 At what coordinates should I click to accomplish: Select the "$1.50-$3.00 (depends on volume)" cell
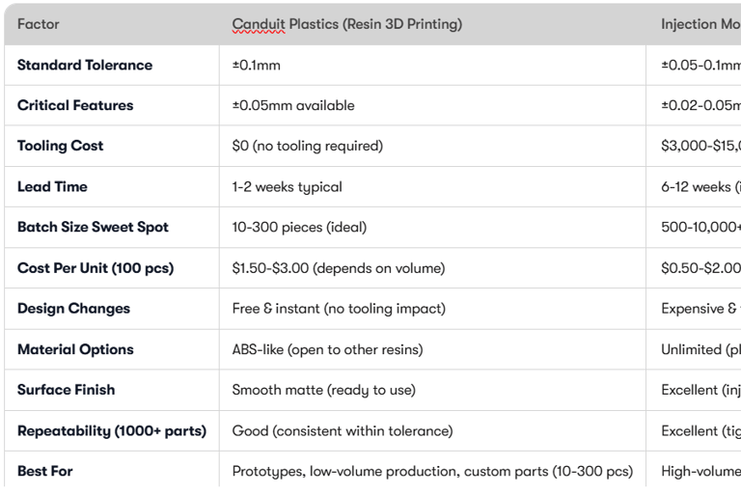pos(338,268)
